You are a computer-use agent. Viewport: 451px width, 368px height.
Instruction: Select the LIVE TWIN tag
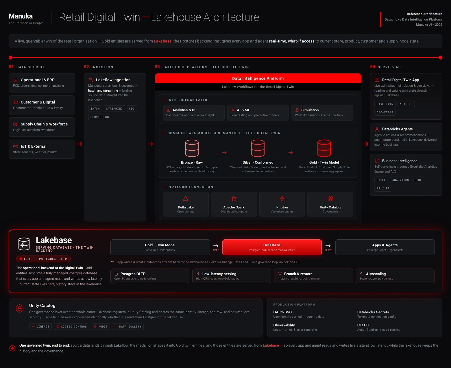pos(385,104)
